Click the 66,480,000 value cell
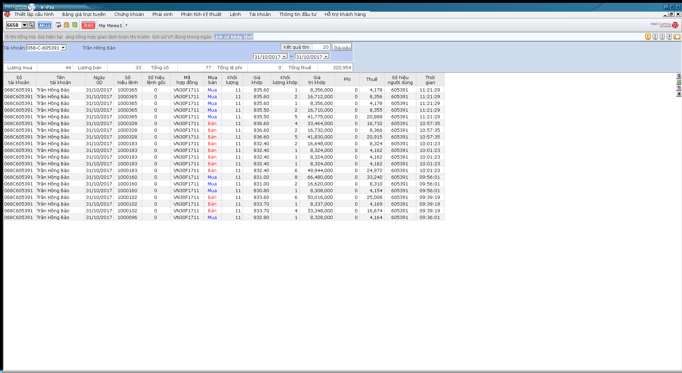This screenshot has width=682, height=373. tap(317, 177)
